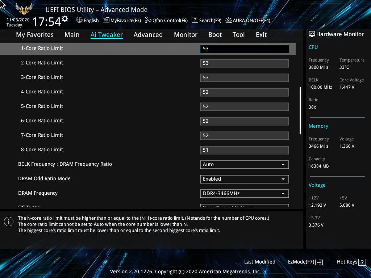Click the 7-Core Ratio Limit field

point(245,135)
